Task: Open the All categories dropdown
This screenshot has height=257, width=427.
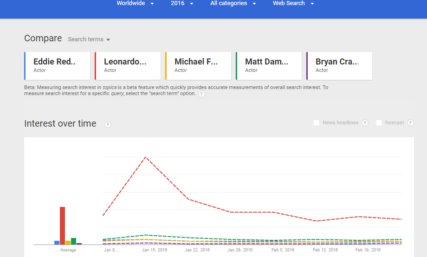Action: point(233,4)
